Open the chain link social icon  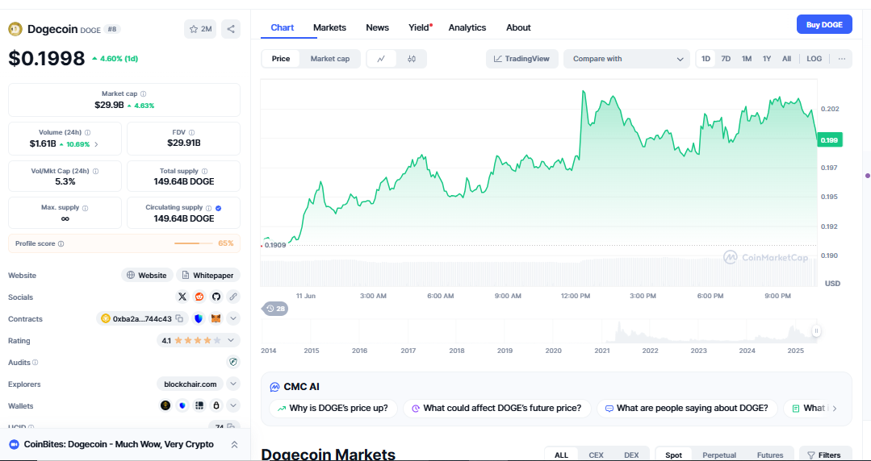pos(233,297)
